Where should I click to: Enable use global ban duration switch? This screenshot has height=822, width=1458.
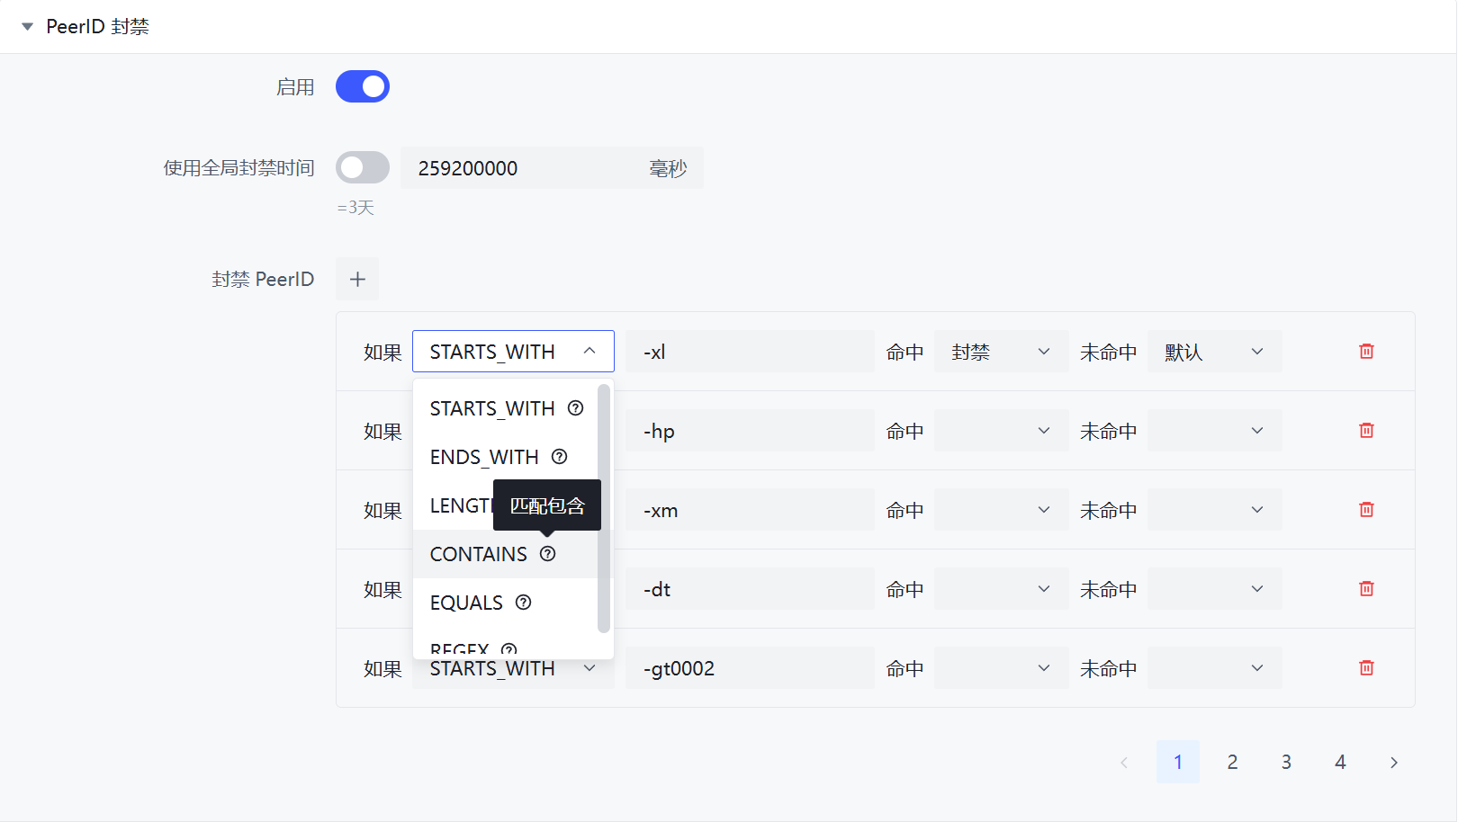[363, 168]
